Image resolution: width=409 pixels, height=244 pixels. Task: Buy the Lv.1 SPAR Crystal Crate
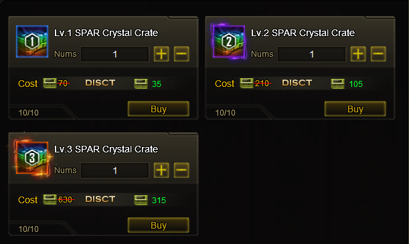click(x=159, y=109)
